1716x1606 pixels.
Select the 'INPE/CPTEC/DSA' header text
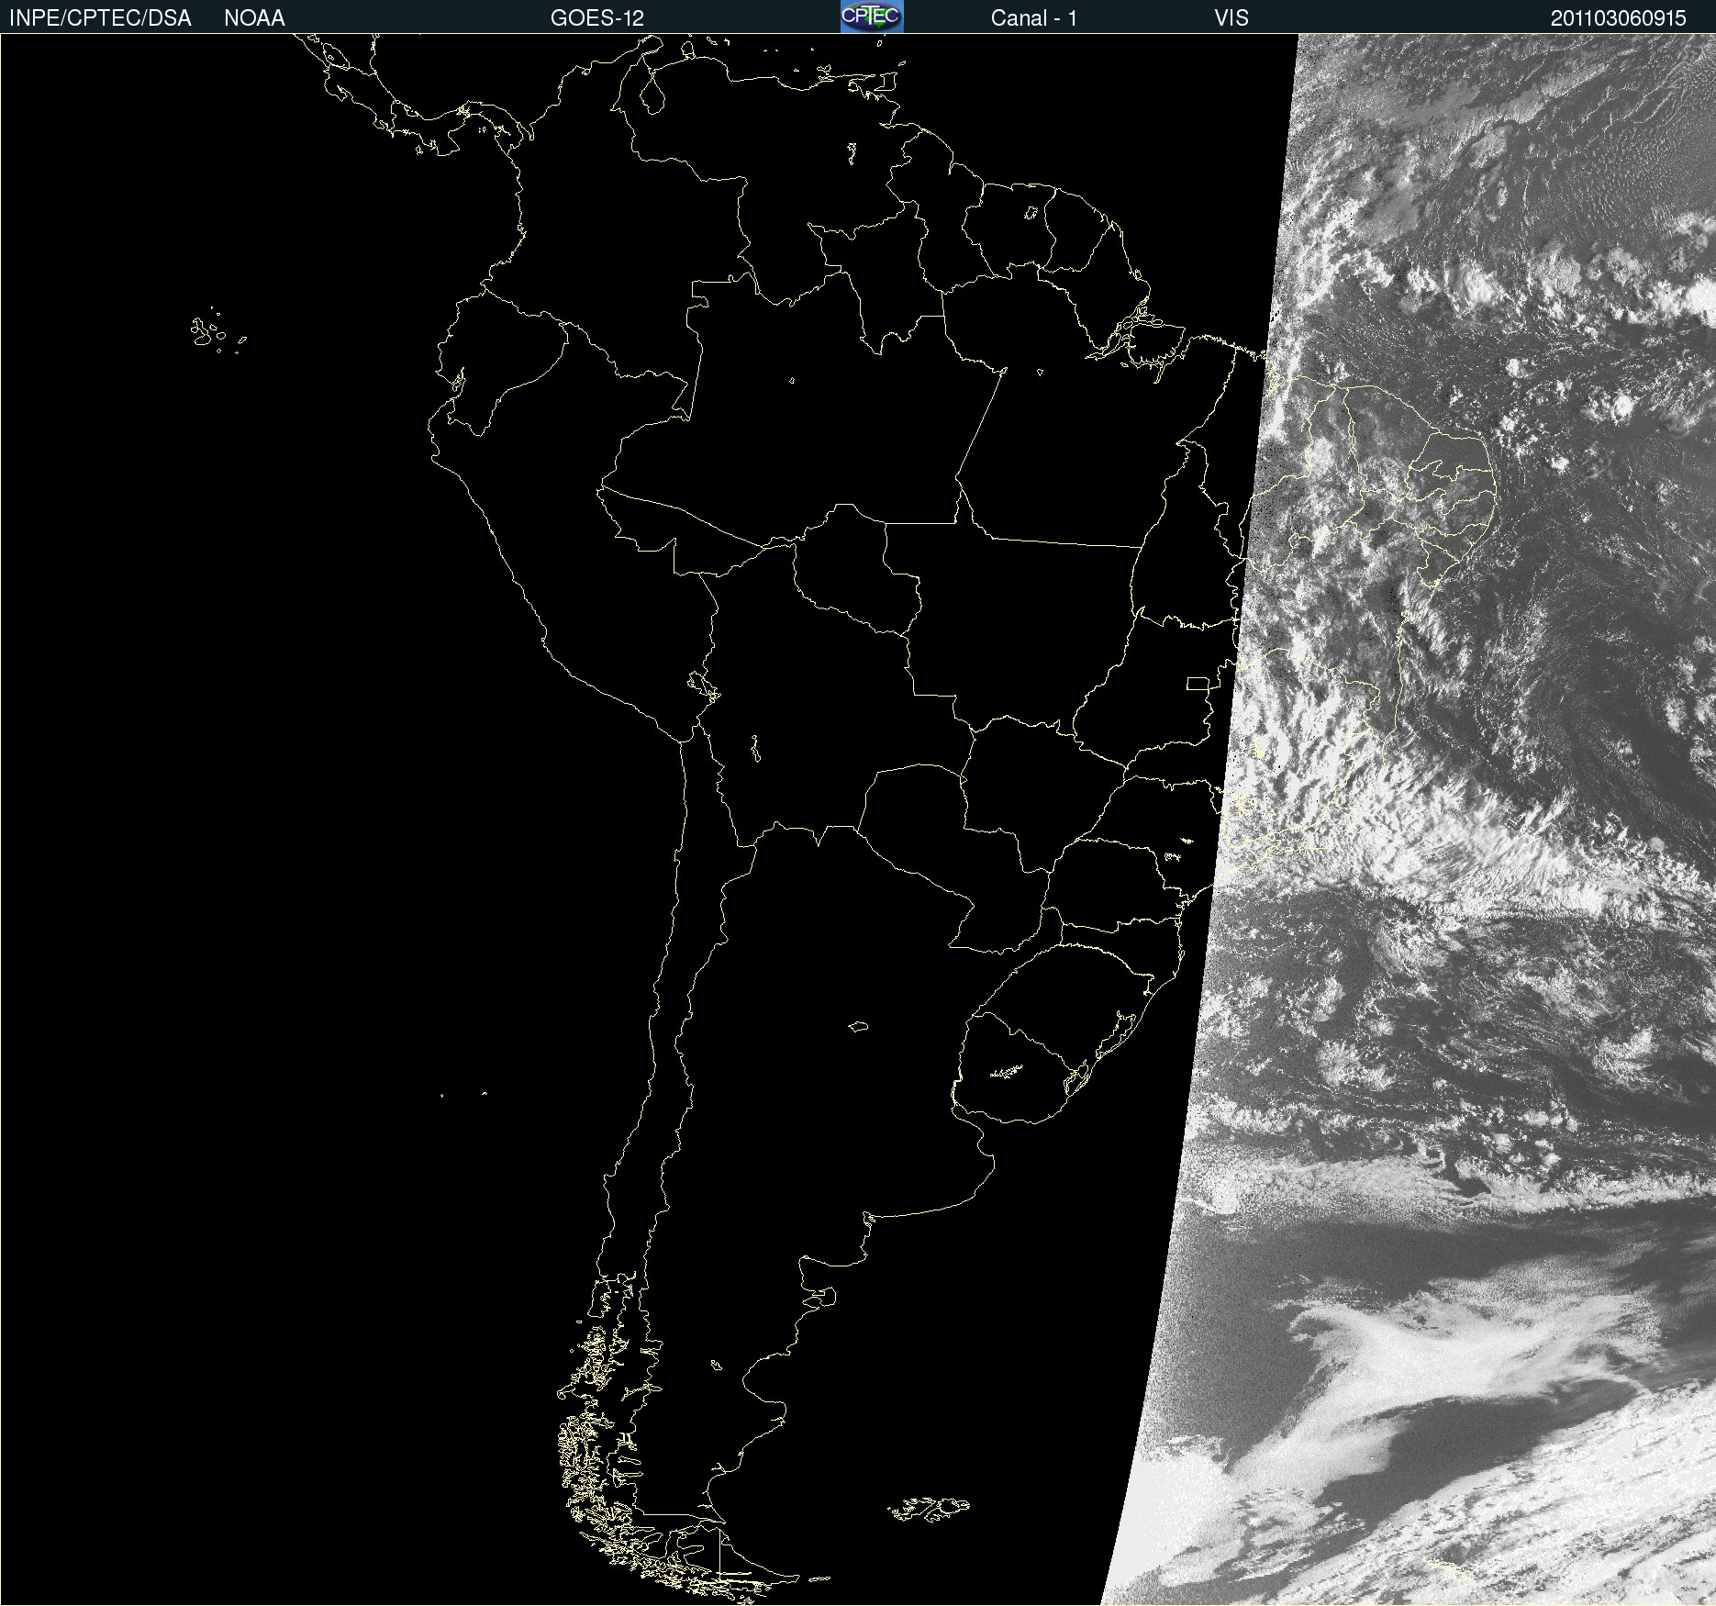click(100, 18)
